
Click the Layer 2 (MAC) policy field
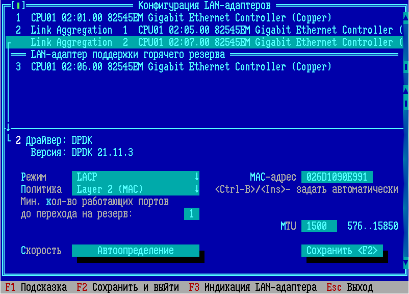click(x=133, y=189)
